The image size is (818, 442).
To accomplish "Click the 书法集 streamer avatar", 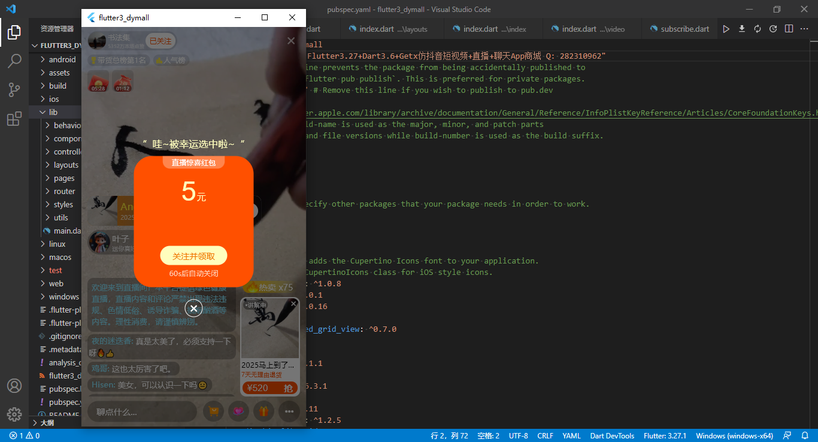I will (97, 41).
